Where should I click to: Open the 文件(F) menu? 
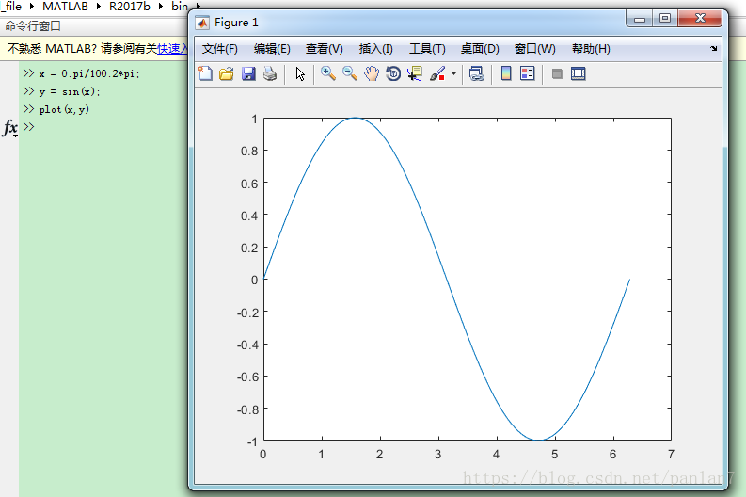coord(220,49)
